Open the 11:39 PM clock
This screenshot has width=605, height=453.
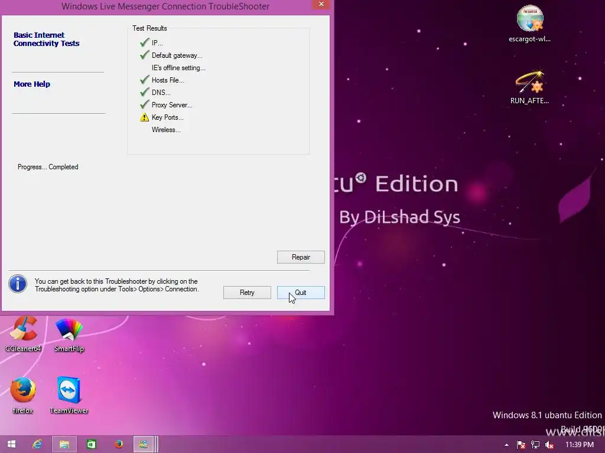tap(580, 445)
